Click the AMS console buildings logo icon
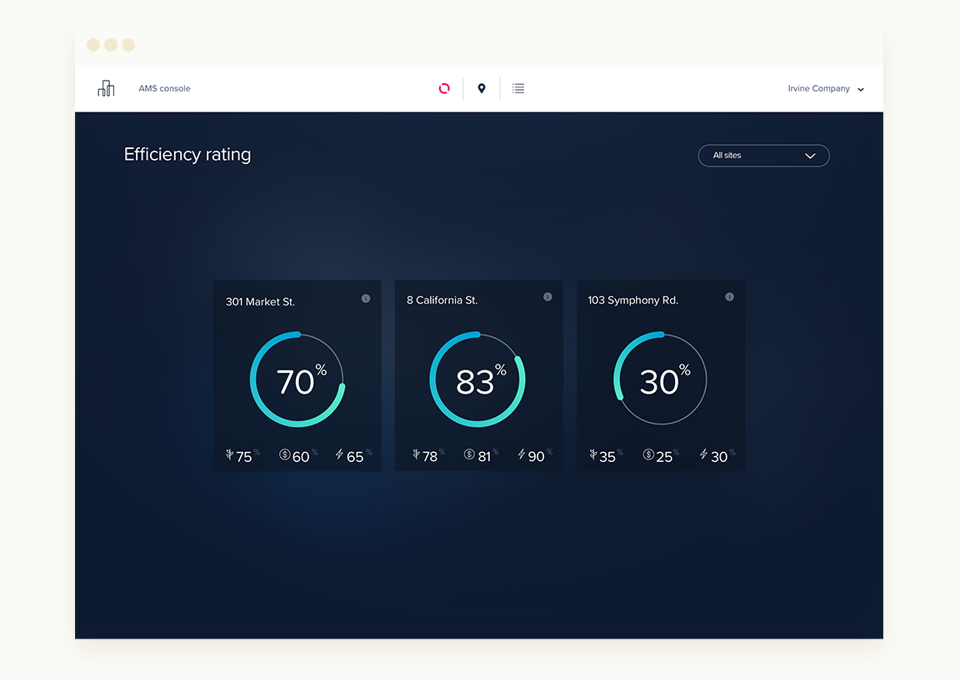The height and width of the screenshot is (680, 960). (x=106, y=87)
